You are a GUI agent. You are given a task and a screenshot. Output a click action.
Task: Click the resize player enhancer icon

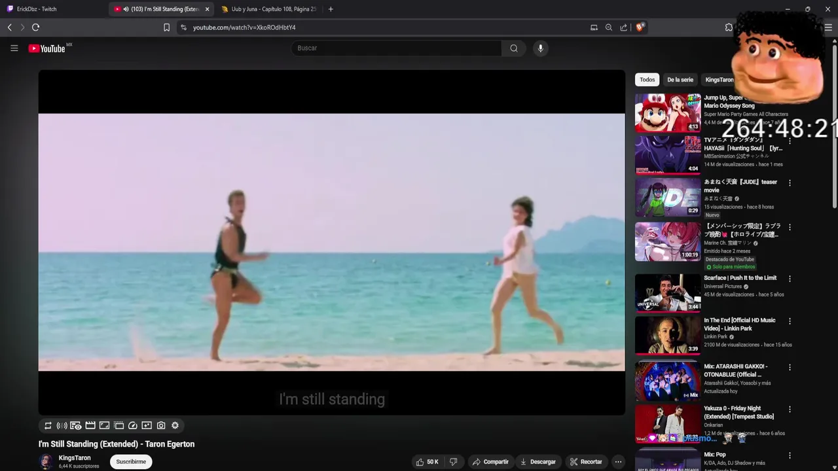pyautogui.click(x=104, y=425)
